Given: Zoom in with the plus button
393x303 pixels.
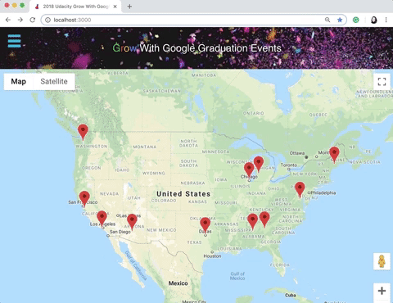Looking at the screenshot, I should pyautogui.click(x=382, y=291).
